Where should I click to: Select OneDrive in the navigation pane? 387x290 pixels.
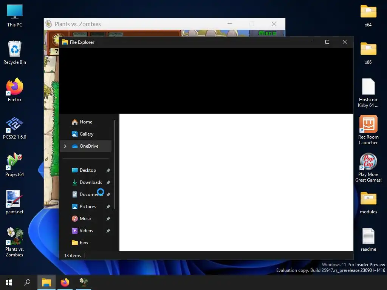[x=85, y=146]
